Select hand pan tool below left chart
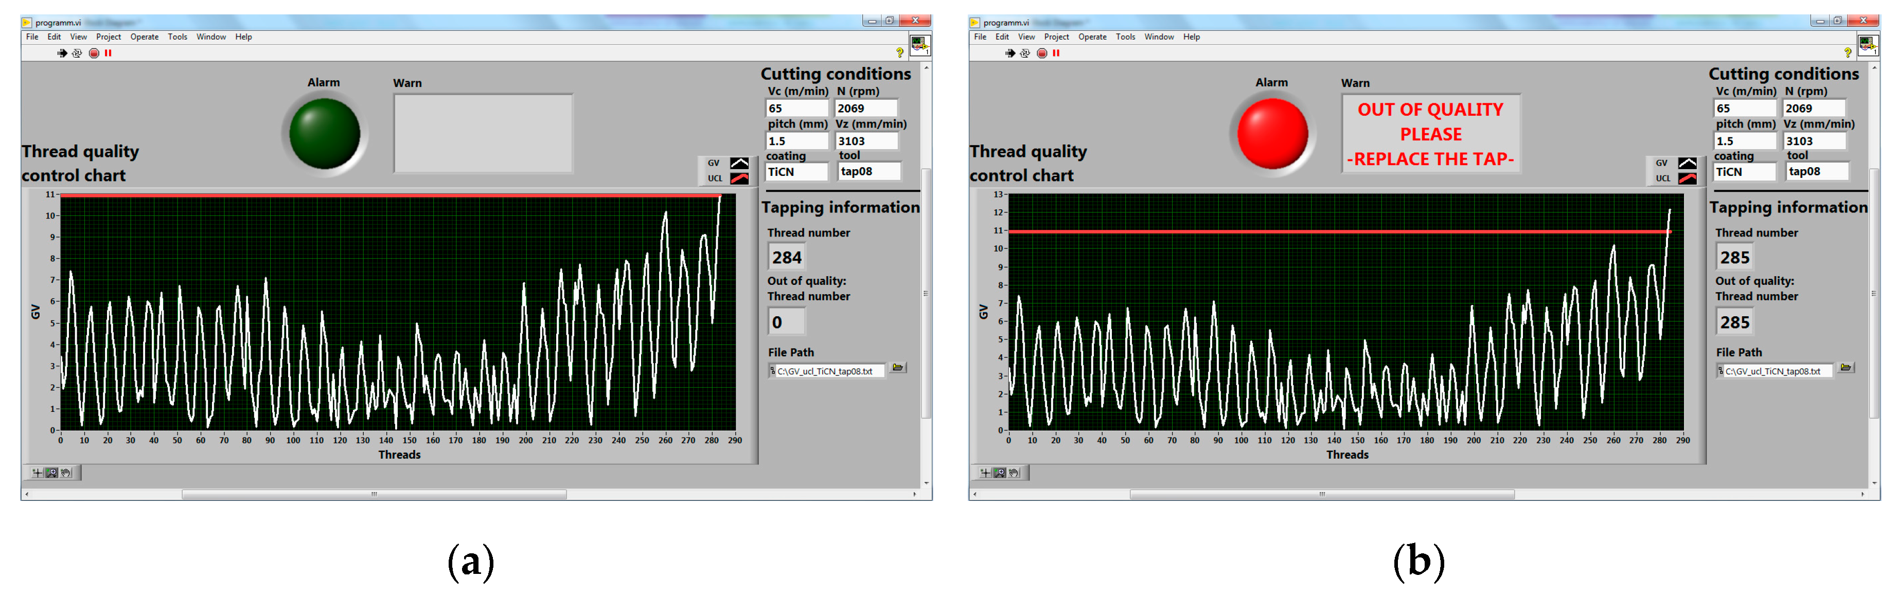This screenshot has width=1897, height=596. (x=66, y=473)
